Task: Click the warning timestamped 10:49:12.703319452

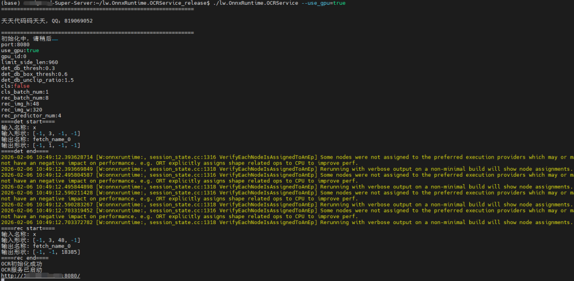Action: point(288,213)
